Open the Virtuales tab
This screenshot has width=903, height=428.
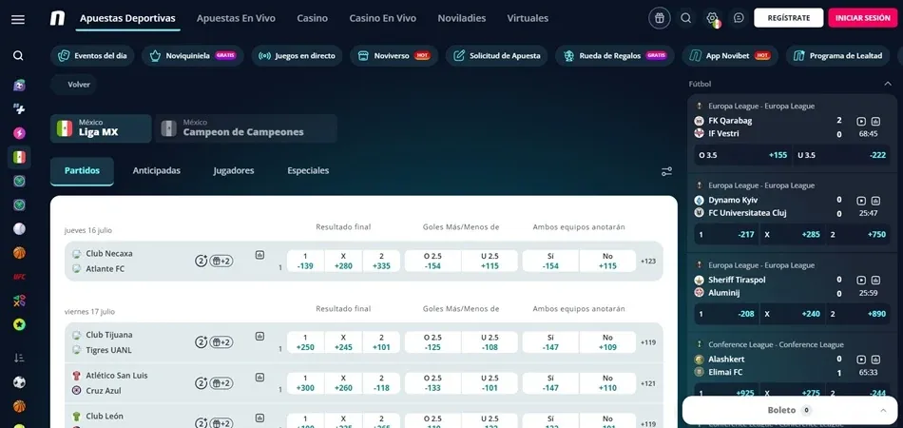(x=528, y=18)
